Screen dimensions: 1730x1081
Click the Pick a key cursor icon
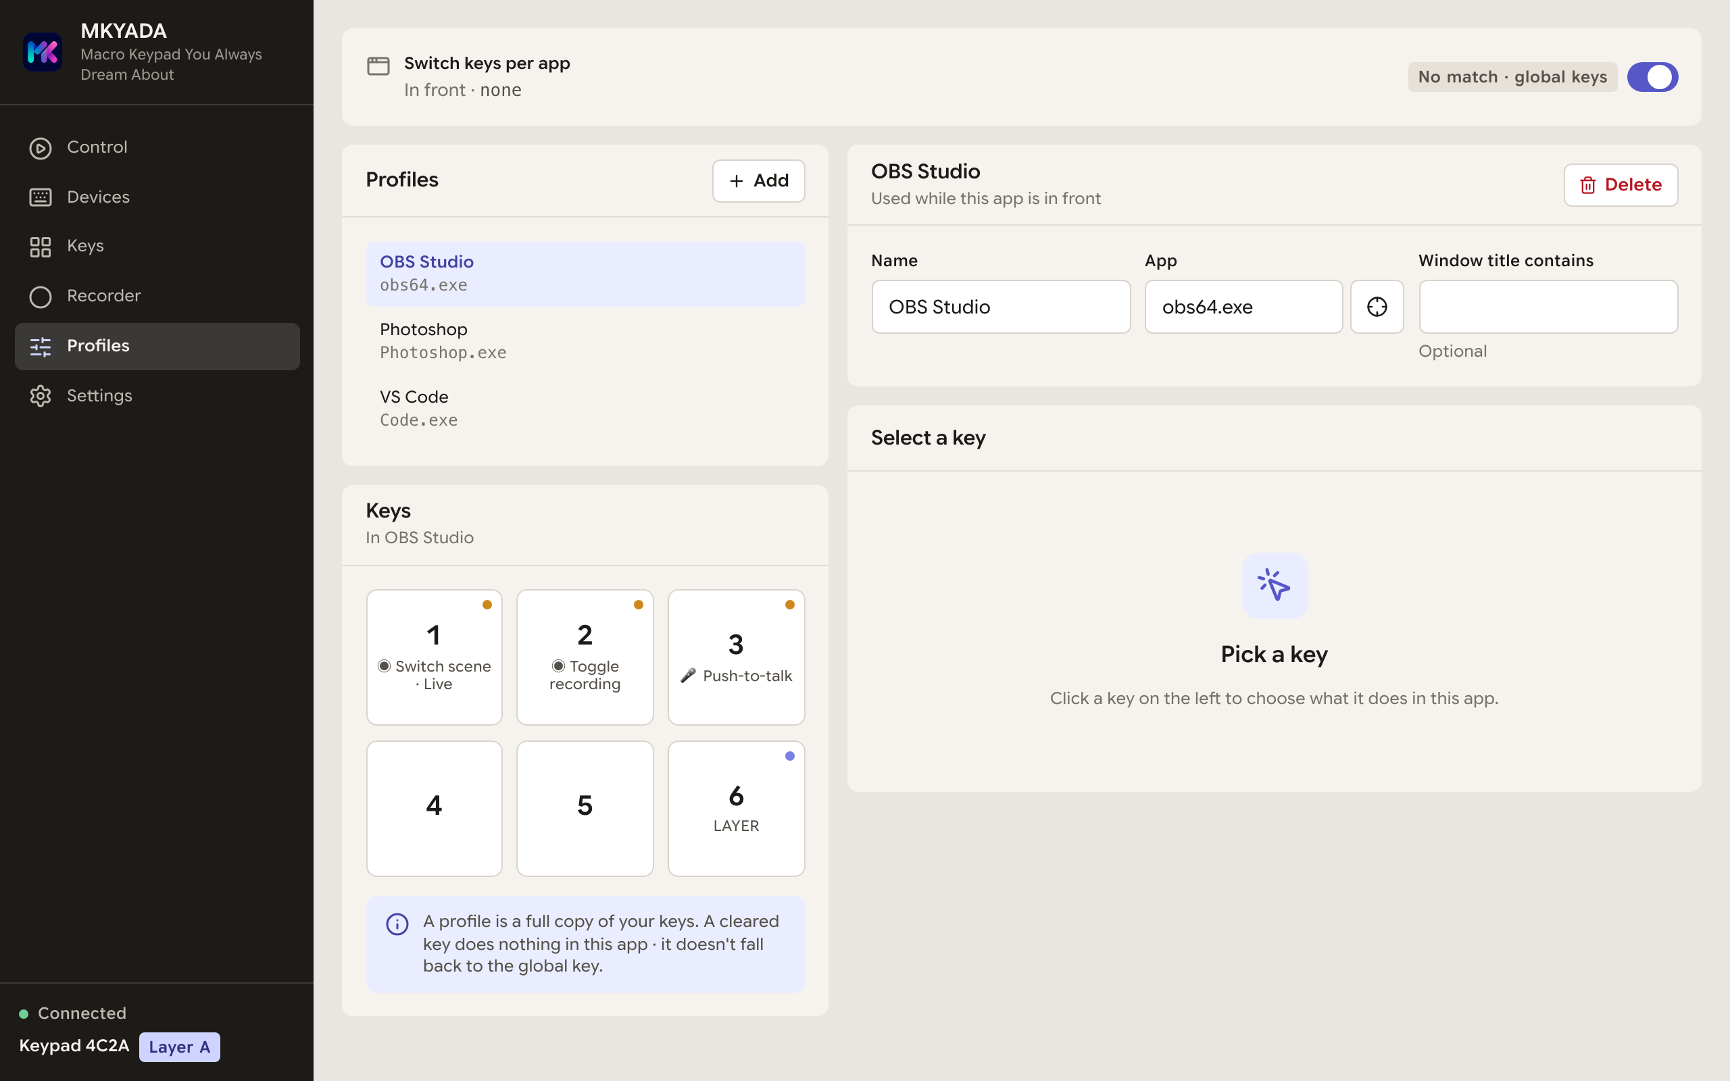pyautogui.click(x=1275, y=586)
